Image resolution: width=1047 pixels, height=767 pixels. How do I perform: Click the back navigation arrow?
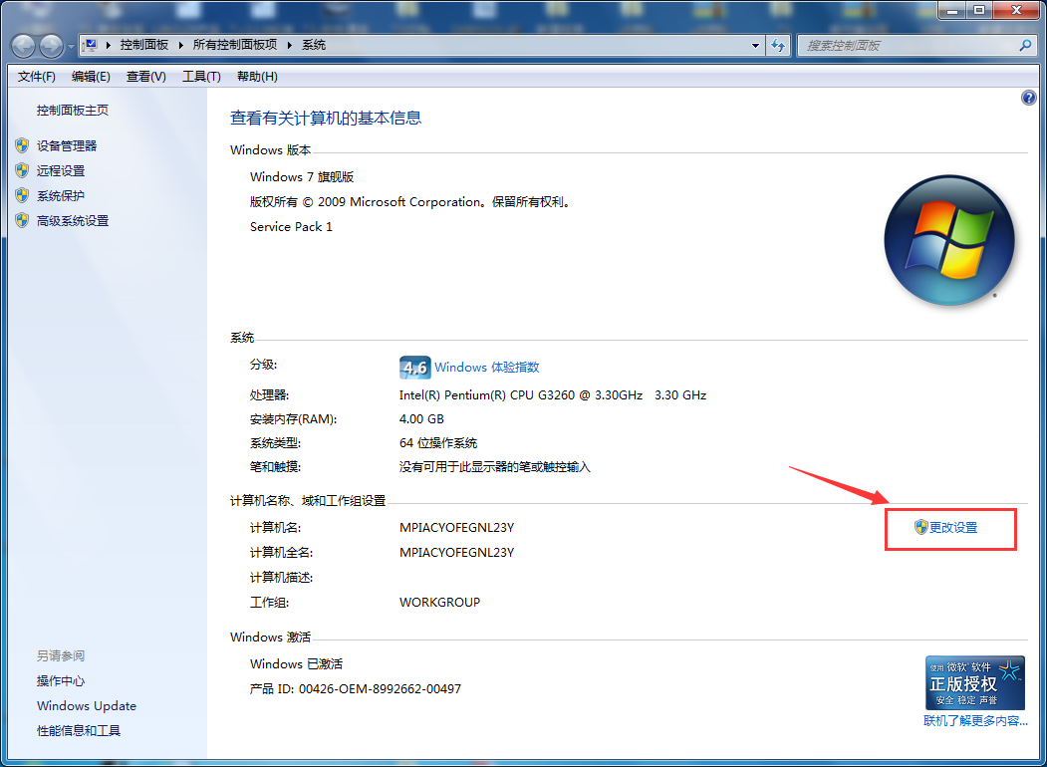click(x=22, y=45)
